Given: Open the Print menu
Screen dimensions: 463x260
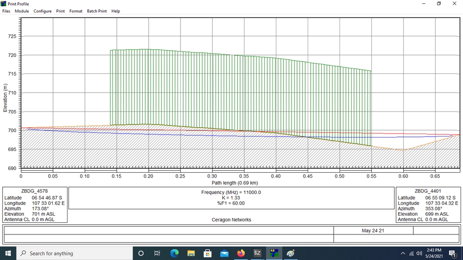Looking at the screenshot, I should 61,11.
